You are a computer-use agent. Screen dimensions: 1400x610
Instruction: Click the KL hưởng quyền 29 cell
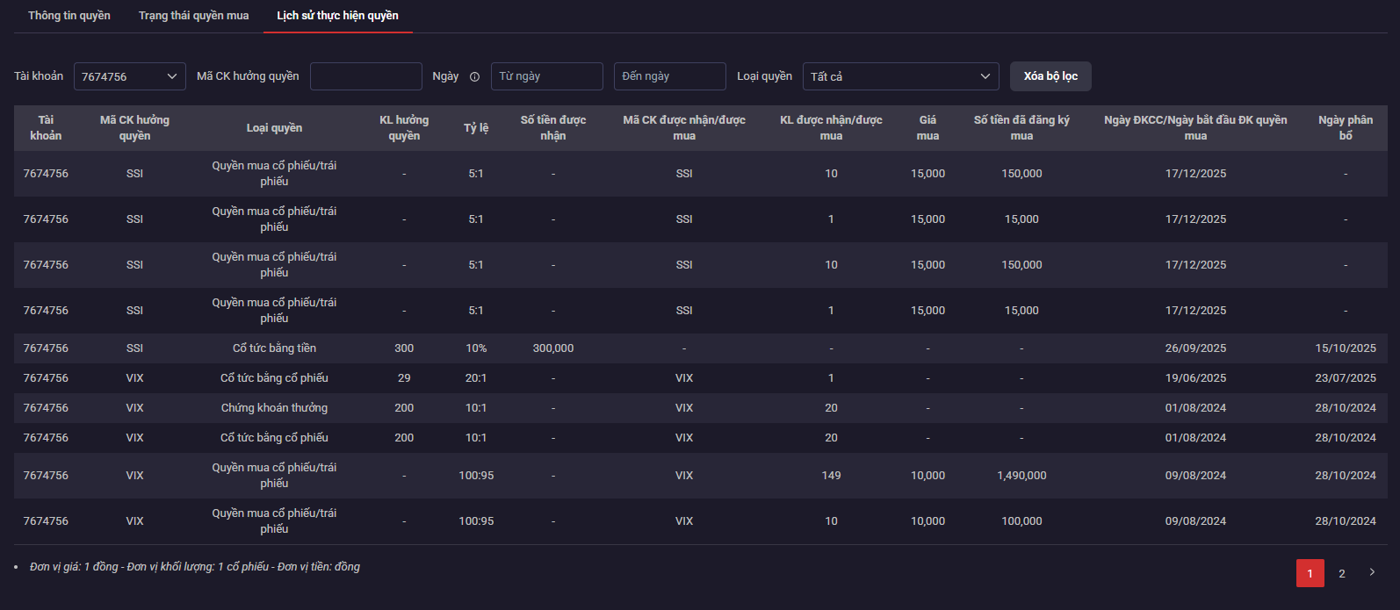404,378
